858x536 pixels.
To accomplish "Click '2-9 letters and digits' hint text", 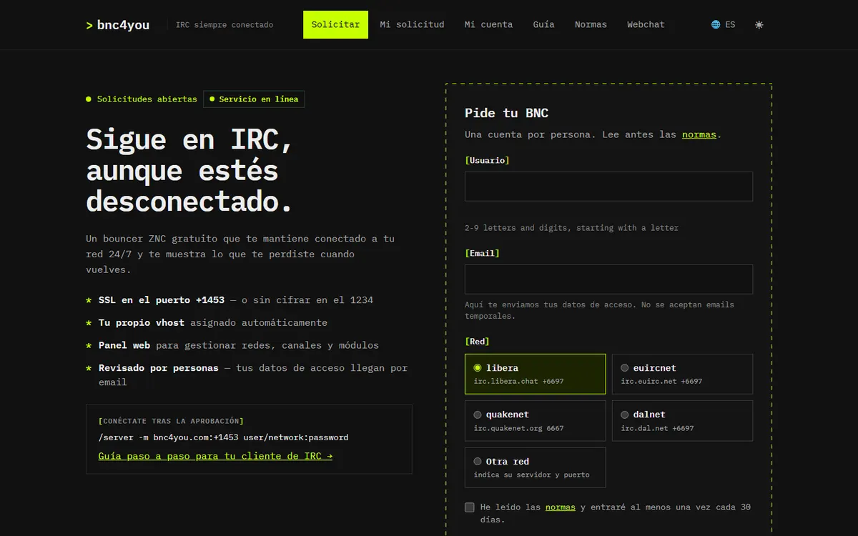I will pos(571,228).
